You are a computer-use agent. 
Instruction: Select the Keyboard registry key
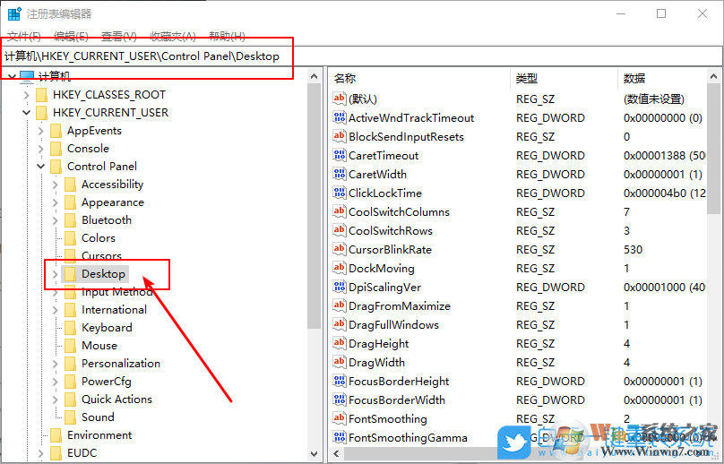point(107,328)
